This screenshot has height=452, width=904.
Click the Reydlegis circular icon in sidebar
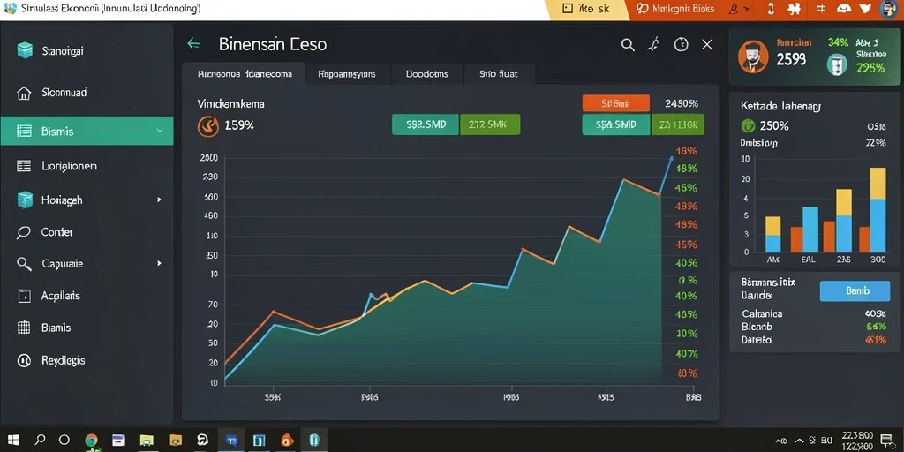click(x=24, y=361)
